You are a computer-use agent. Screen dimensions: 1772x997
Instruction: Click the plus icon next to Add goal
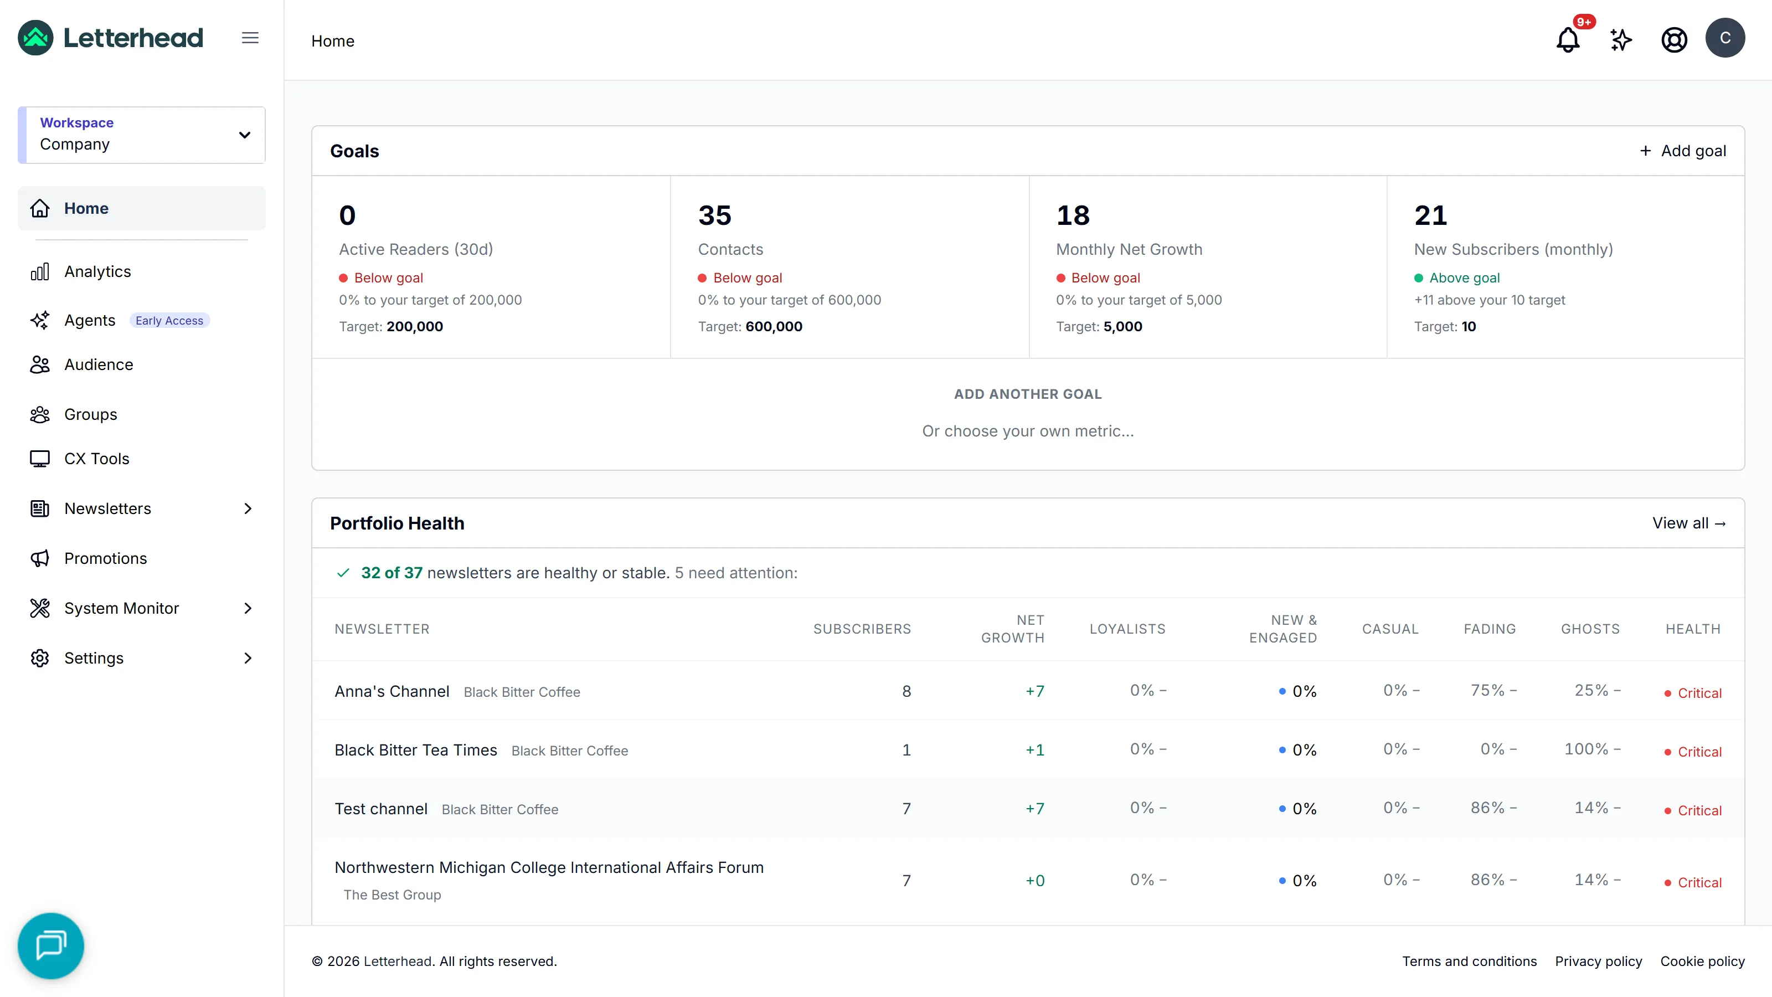point(1645,151)
